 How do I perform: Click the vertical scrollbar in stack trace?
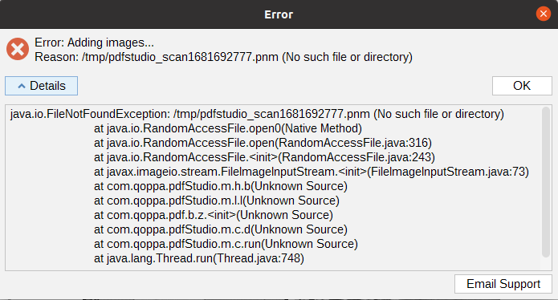click(x=546, y=182)
